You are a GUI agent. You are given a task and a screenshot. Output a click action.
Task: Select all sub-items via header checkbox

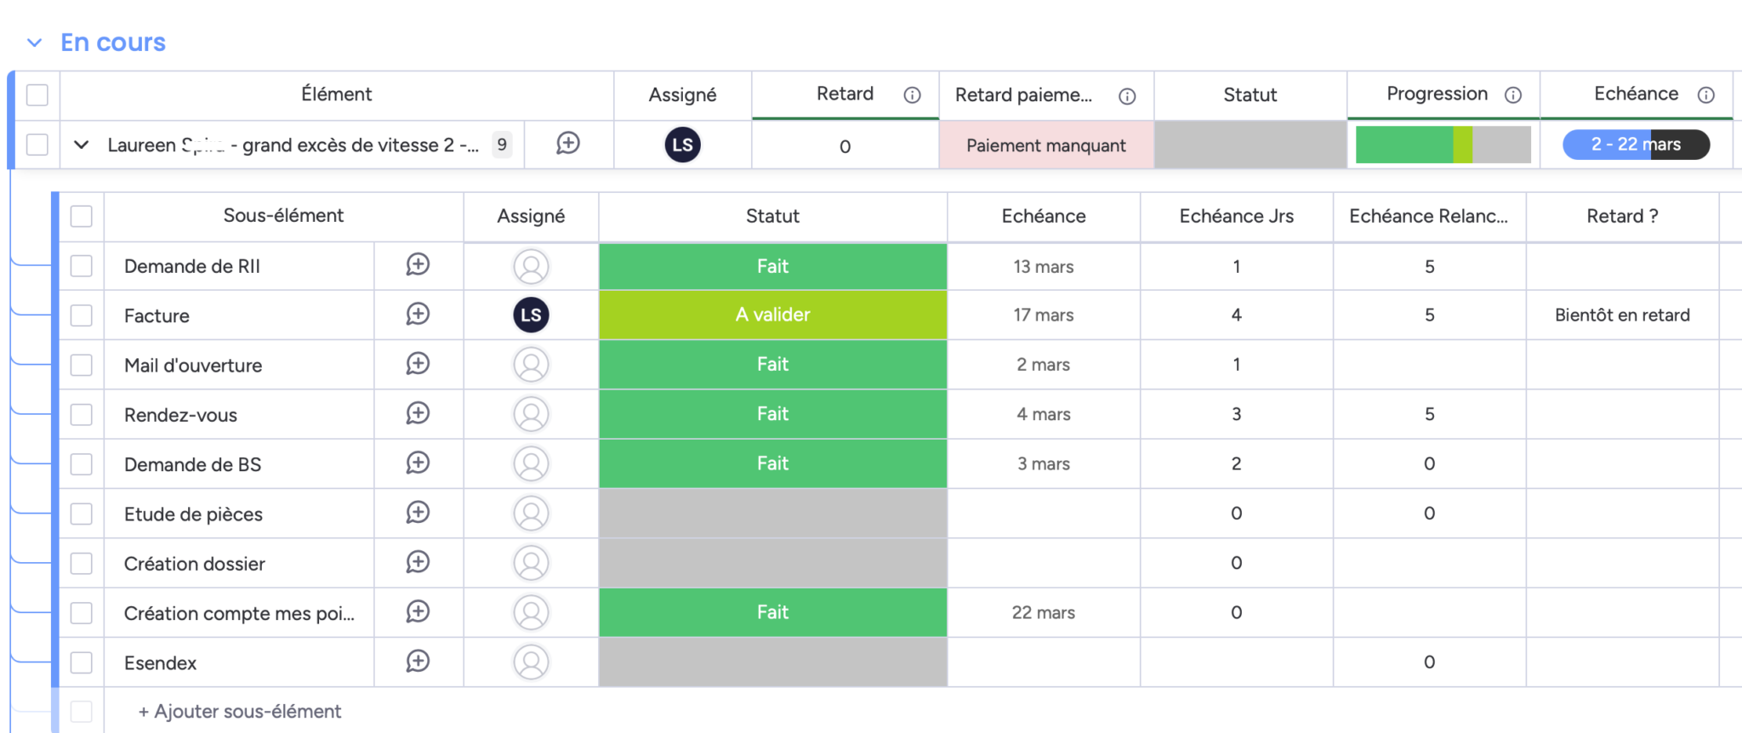pos(82,216)
